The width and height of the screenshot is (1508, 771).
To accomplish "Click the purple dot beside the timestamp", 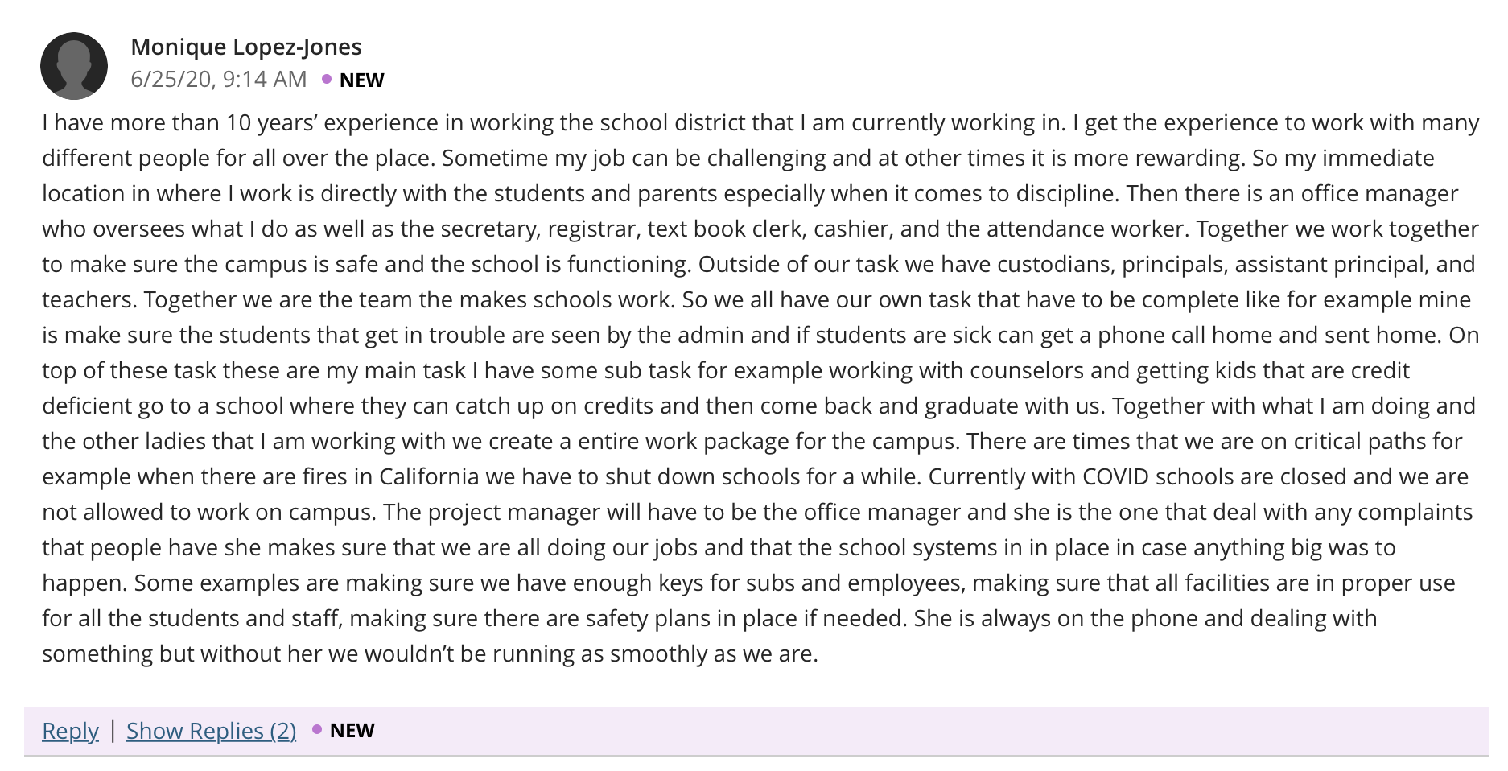I will point(327,79).
